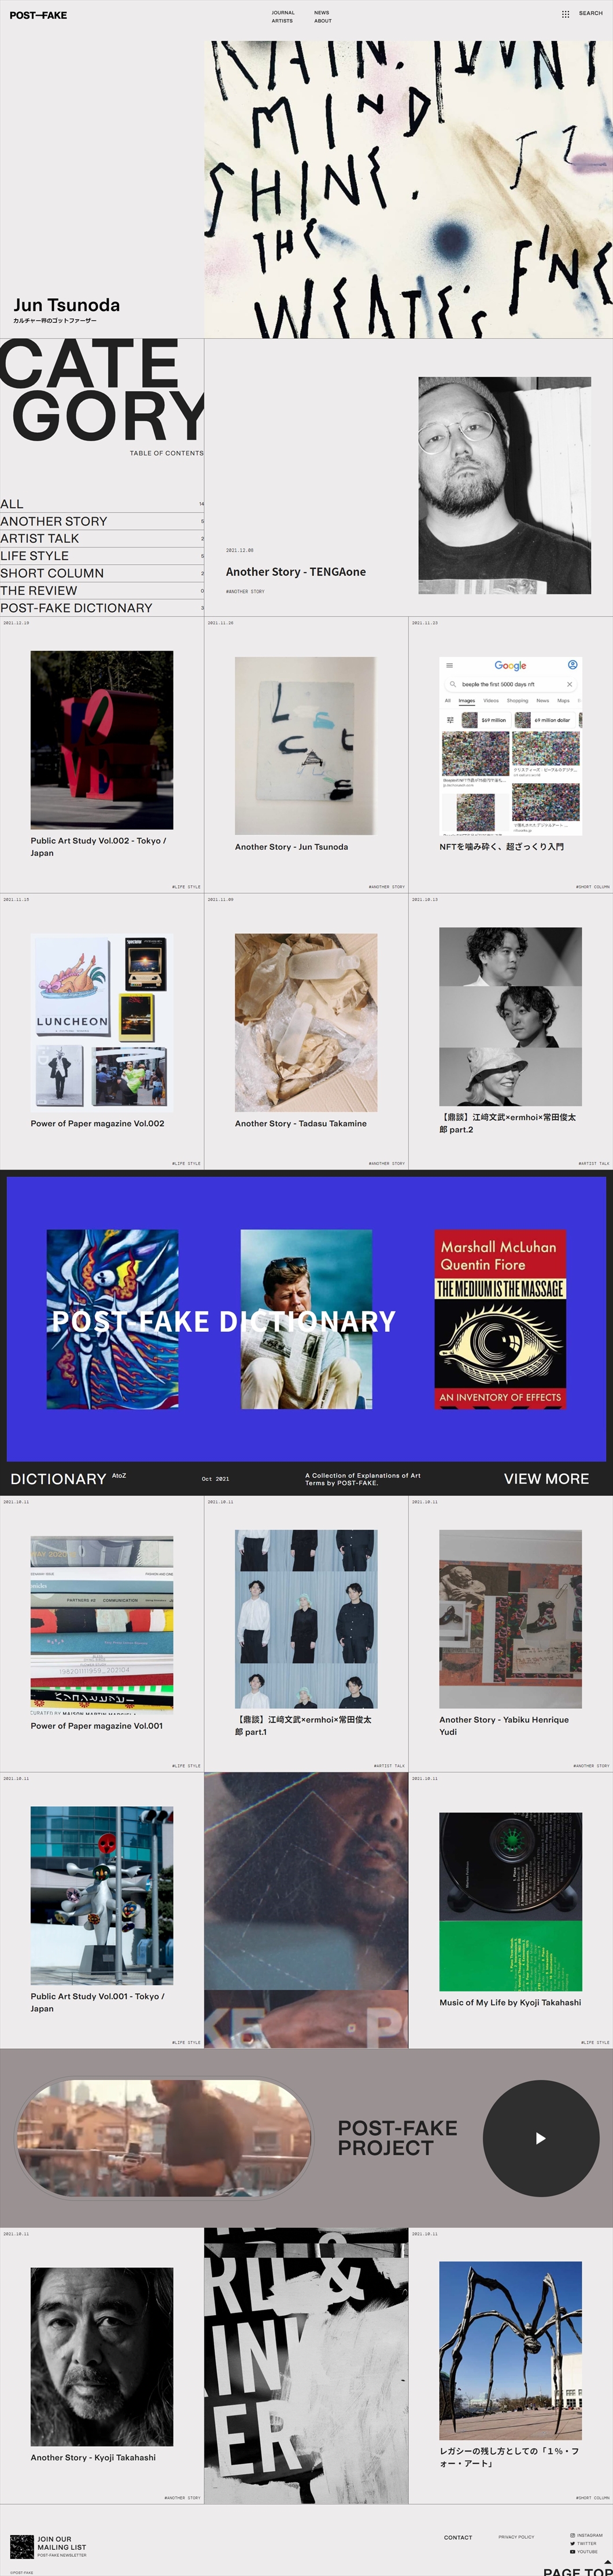Viewport: 613px width, 2576px height.
Task: Click the Search link in header
Action: pyautogui.click(x=591, y=14)
